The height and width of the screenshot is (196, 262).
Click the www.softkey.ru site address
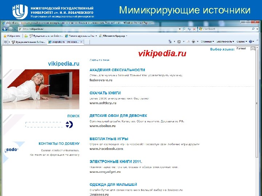click(x=103, y=103)
